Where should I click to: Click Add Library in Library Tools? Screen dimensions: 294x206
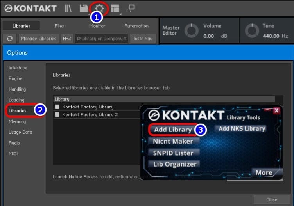(x=173, y=130)
